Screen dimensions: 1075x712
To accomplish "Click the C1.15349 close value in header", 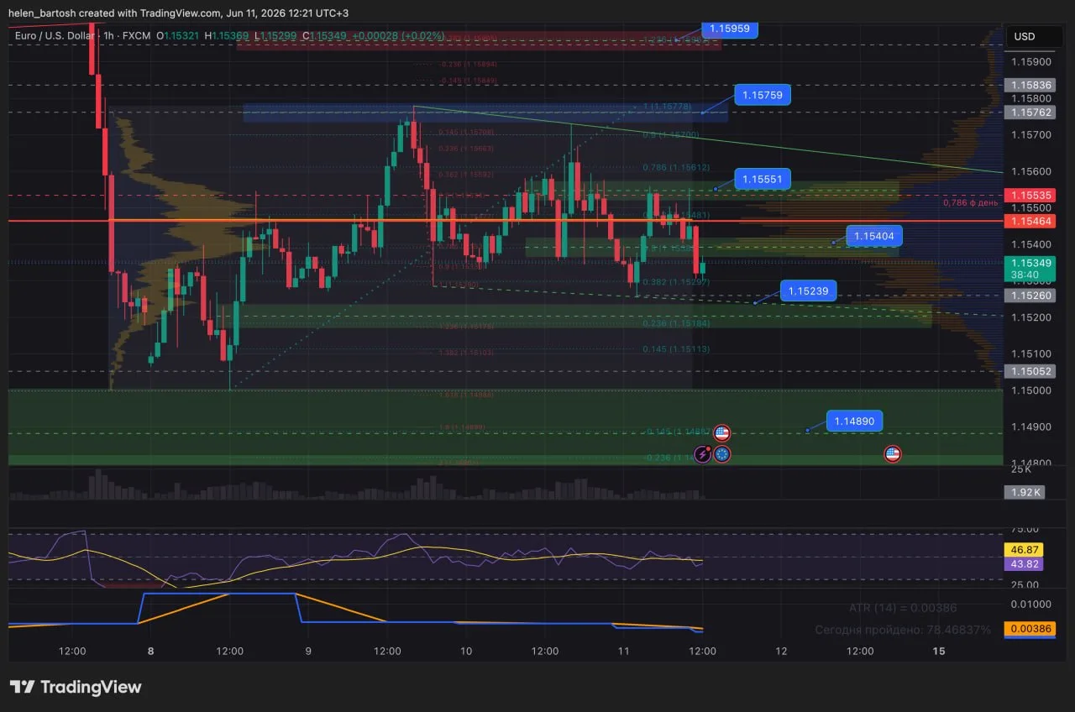I will click(324, 36).
